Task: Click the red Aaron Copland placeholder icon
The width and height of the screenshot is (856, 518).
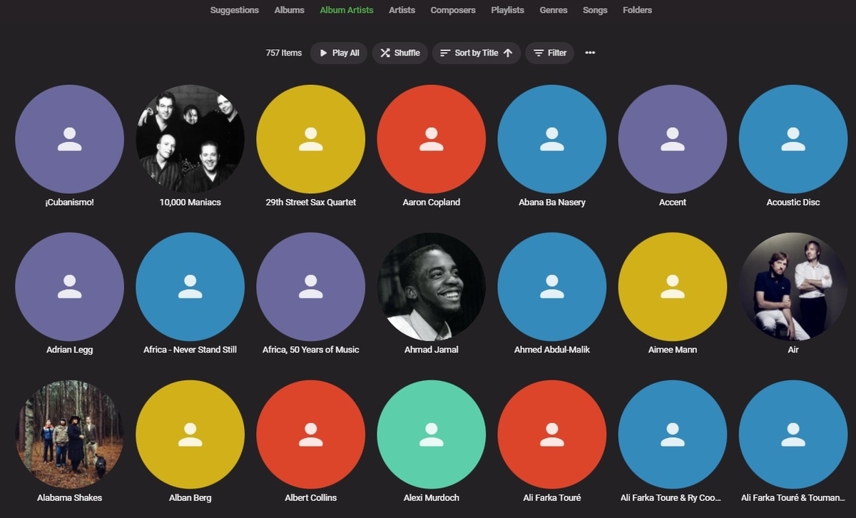Action: tap(432, 139)
